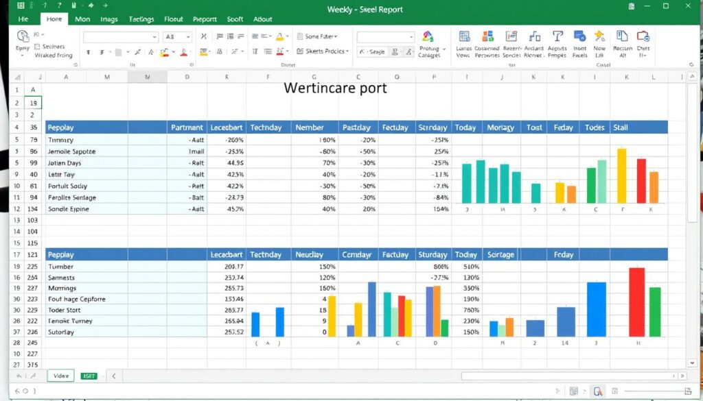703x401 pixels.
Task: Click the Inset Faels blue icon
Action: pyautogui.click(x=579, y=36)
